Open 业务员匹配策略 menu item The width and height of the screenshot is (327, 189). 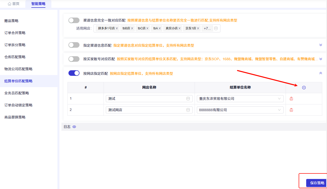tap(29, 93)
